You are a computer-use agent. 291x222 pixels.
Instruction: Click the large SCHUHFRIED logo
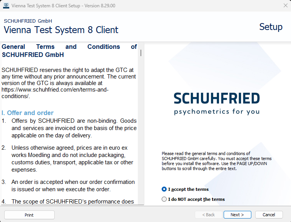coord(217,98)
